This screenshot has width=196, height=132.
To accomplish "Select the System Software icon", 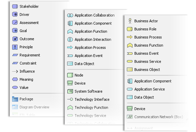I will (70, 91).
